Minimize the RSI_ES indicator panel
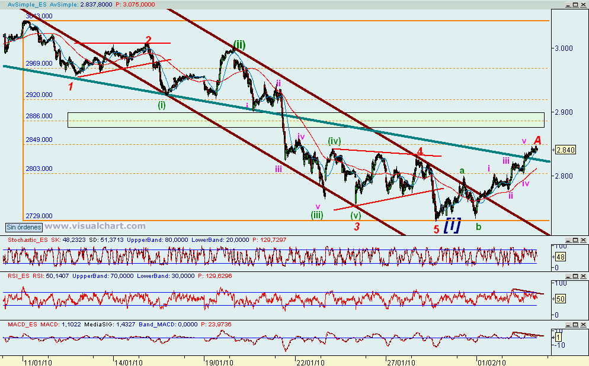The width and height of the screenshot is (589, 366). pos(568,276)
